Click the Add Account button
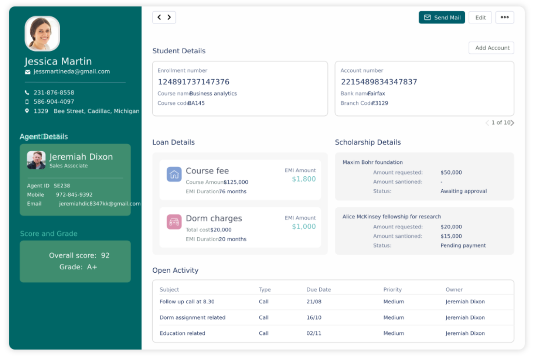The height and width of the screenshot is (356, 534). coord(491,48)
